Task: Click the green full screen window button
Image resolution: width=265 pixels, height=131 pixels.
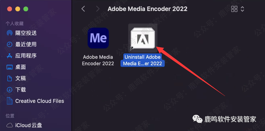Action: (26, 9)
